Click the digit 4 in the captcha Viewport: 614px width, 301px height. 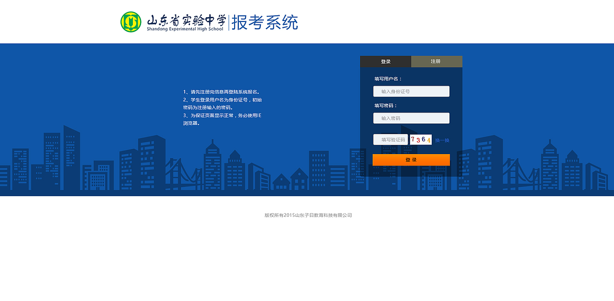(428, 140)
